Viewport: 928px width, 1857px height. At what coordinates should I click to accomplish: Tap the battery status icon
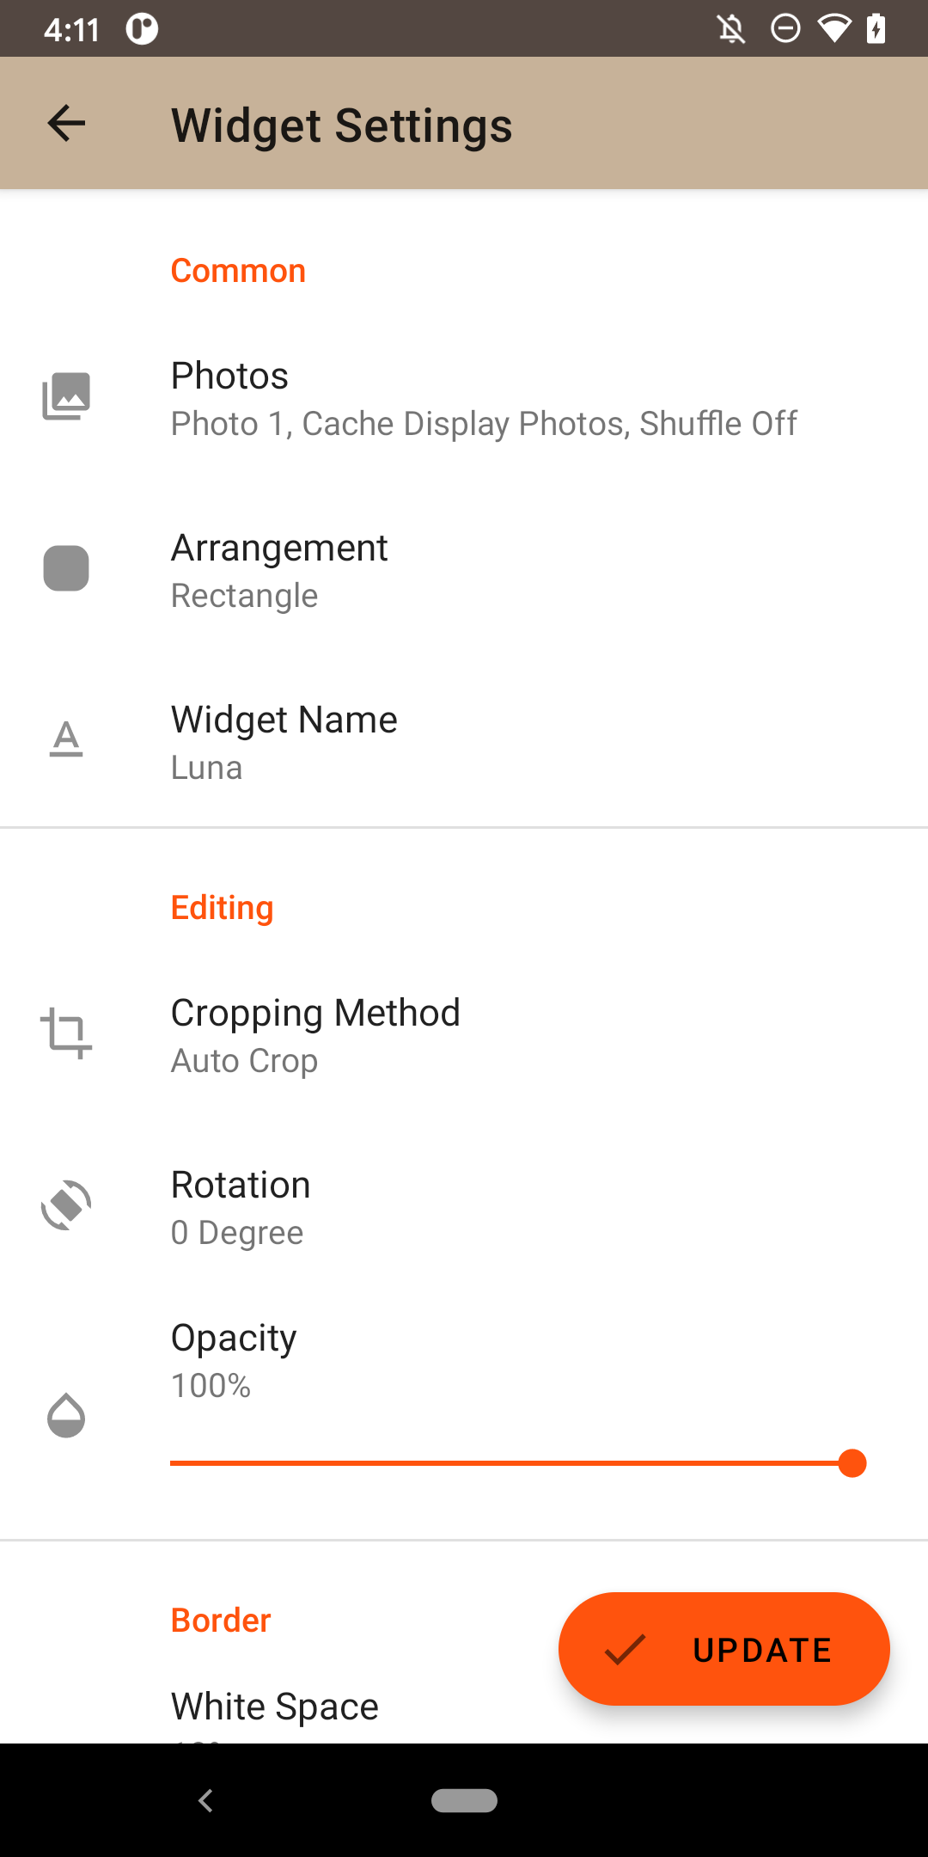pos(876,28)
